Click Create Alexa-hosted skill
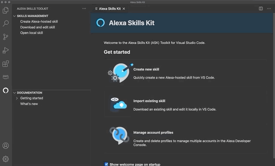 [39, 21]
